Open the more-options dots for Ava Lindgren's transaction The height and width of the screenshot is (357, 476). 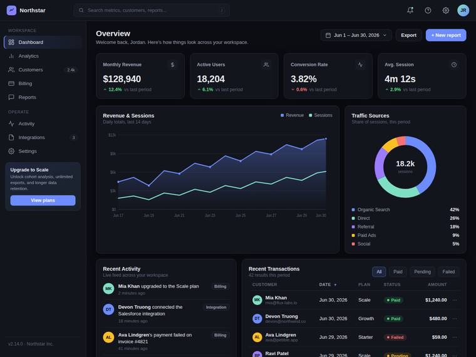click(455, 337)
